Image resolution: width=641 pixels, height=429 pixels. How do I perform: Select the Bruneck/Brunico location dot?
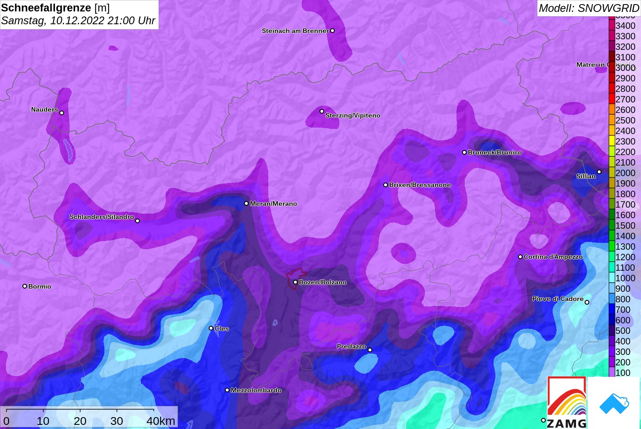pos(464,152)
